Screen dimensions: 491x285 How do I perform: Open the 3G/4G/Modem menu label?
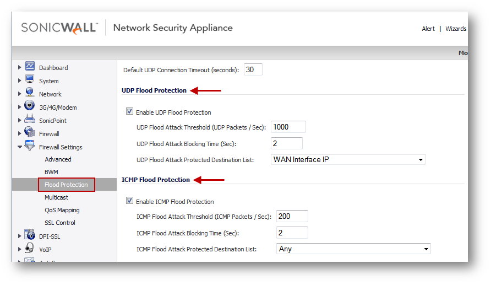point(58,107)
